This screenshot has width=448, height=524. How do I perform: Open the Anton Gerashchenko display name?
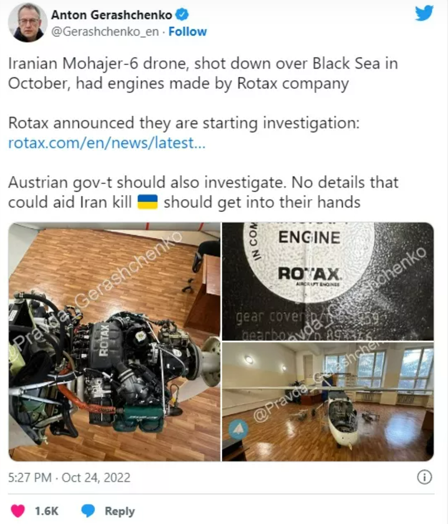[x=111, y=15]
